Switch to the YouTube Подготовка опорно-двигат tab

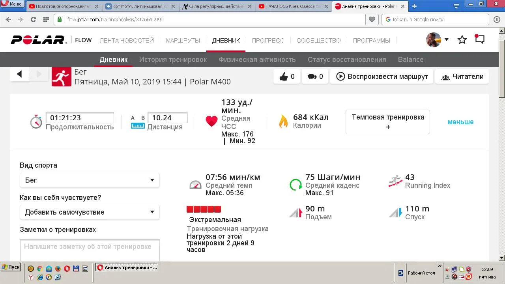[64, 6]
